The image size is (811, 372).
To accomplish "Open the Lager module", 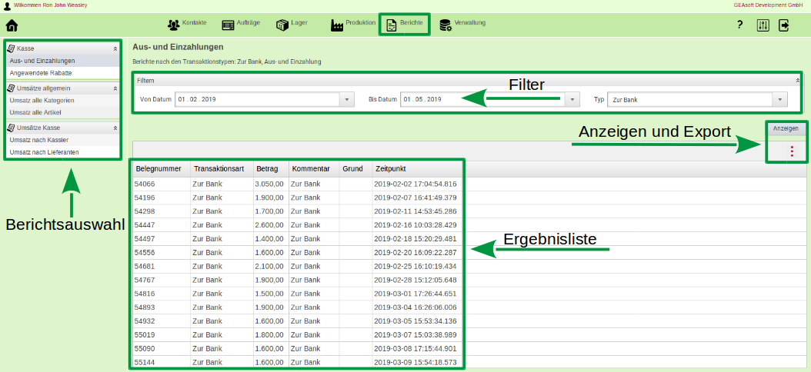I will tap(292, 25).
